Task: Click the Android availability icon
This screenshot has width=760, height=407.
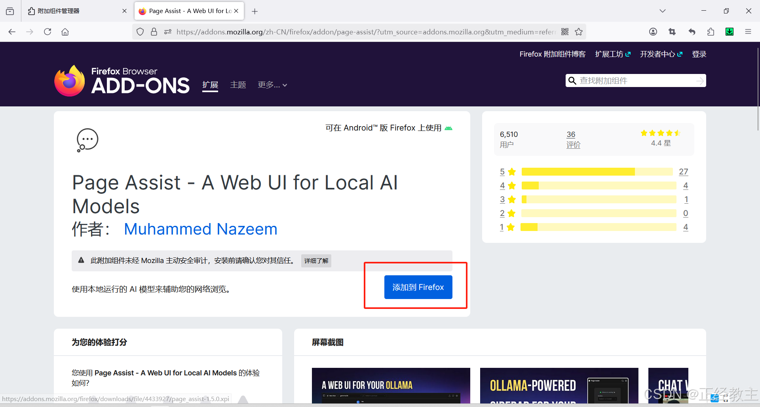Action: click(x=448, y=128)
